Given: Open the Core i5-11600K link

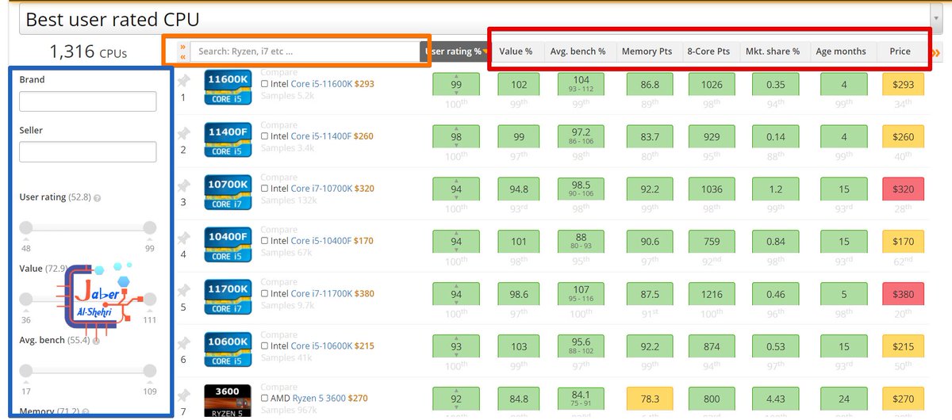Looking at the screenshot, I should 321,83.
